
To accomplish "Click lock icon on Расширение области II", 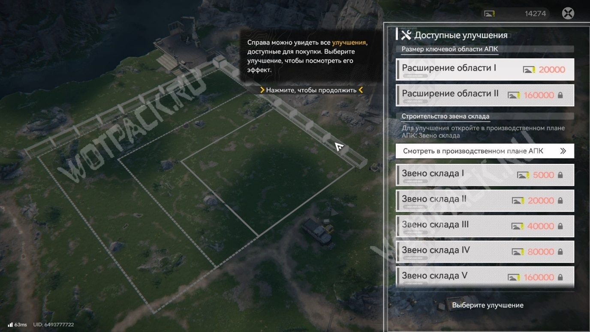I will [560, 95].
